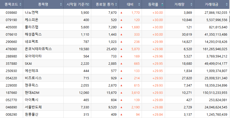
Task: Select stock name 온코닉테라퓨틱스
Action: (38, 49)
